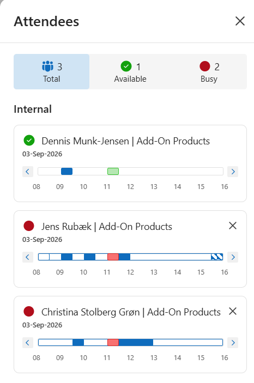Show later hours on Christina's timeline
The width and height of the screenshot is (254, 383).
233,343
